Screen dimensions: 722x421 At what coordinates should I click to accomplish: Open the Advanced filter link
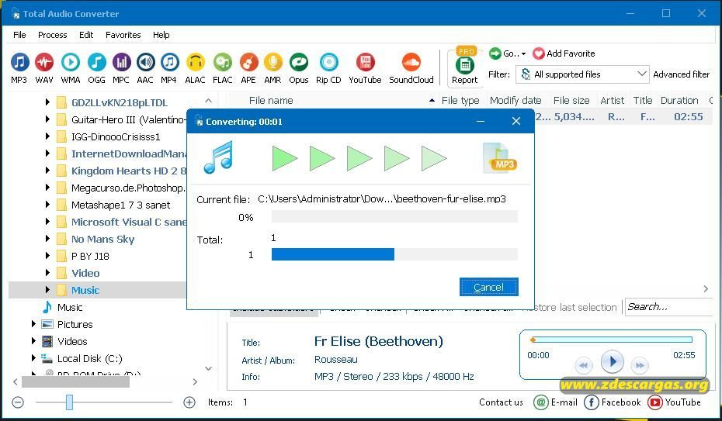coord(682,74)
